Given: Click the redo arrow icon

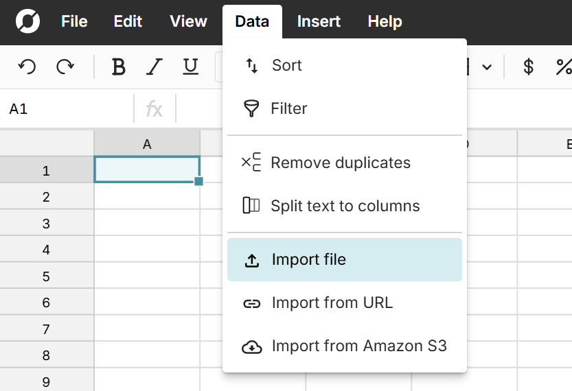Looking at the screenshot, I should click(65, 67).
